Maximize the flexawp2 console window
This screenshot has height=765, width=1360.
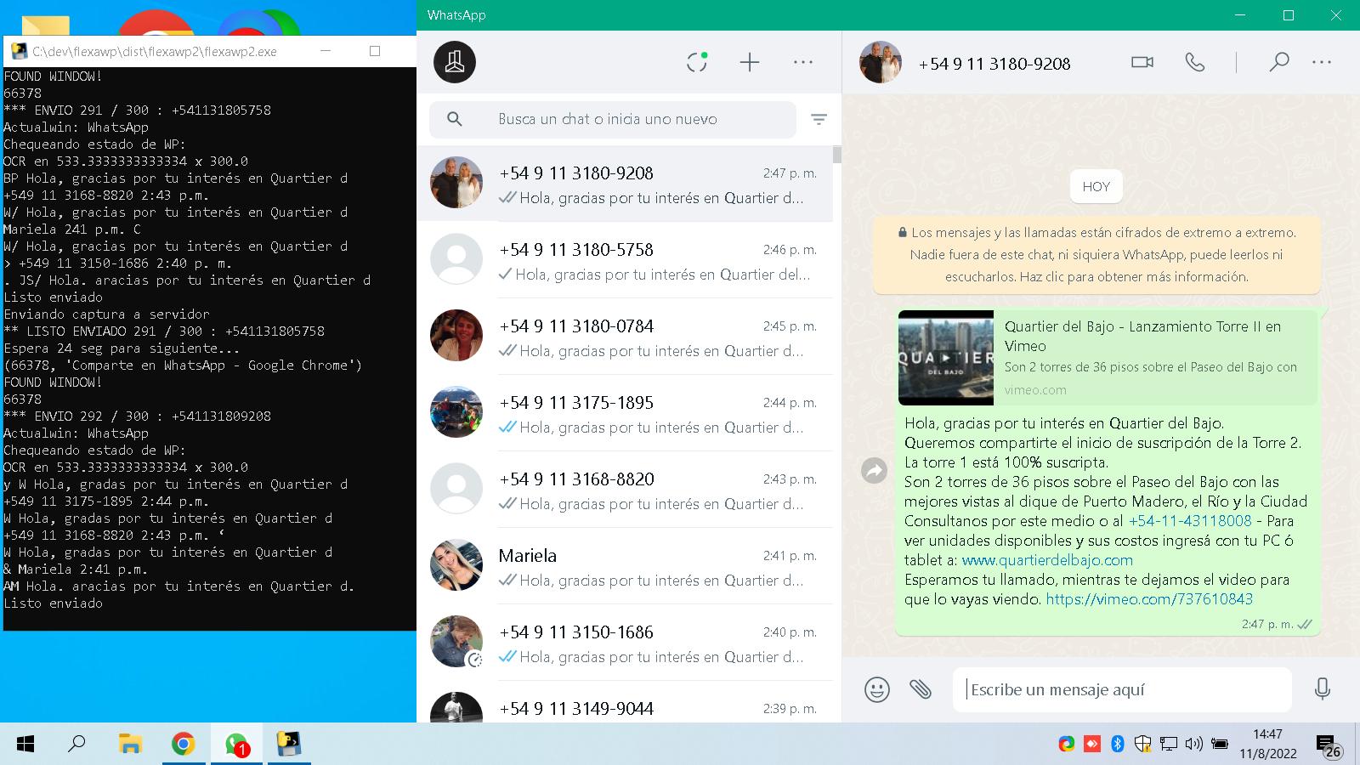(x=375, y=51)
